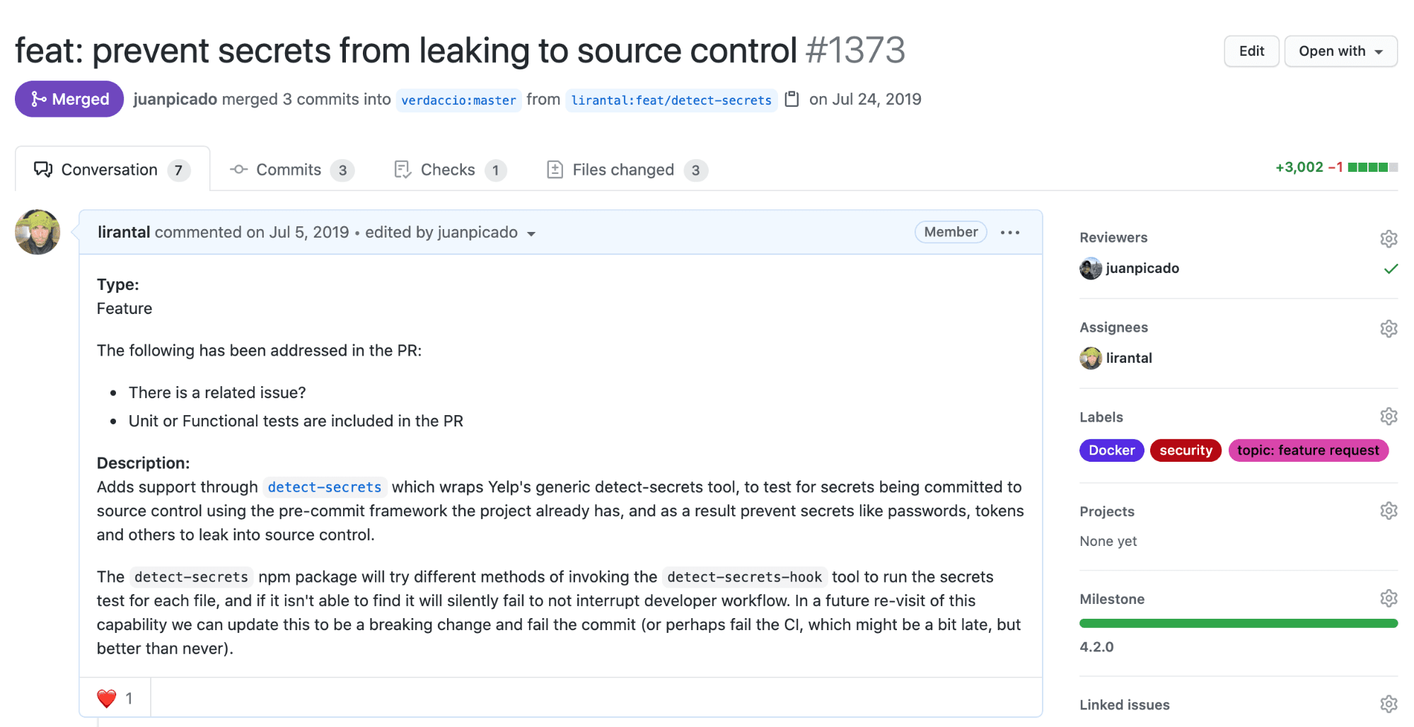Open the Linked issues gear settings

click(x=1388, y=704)
